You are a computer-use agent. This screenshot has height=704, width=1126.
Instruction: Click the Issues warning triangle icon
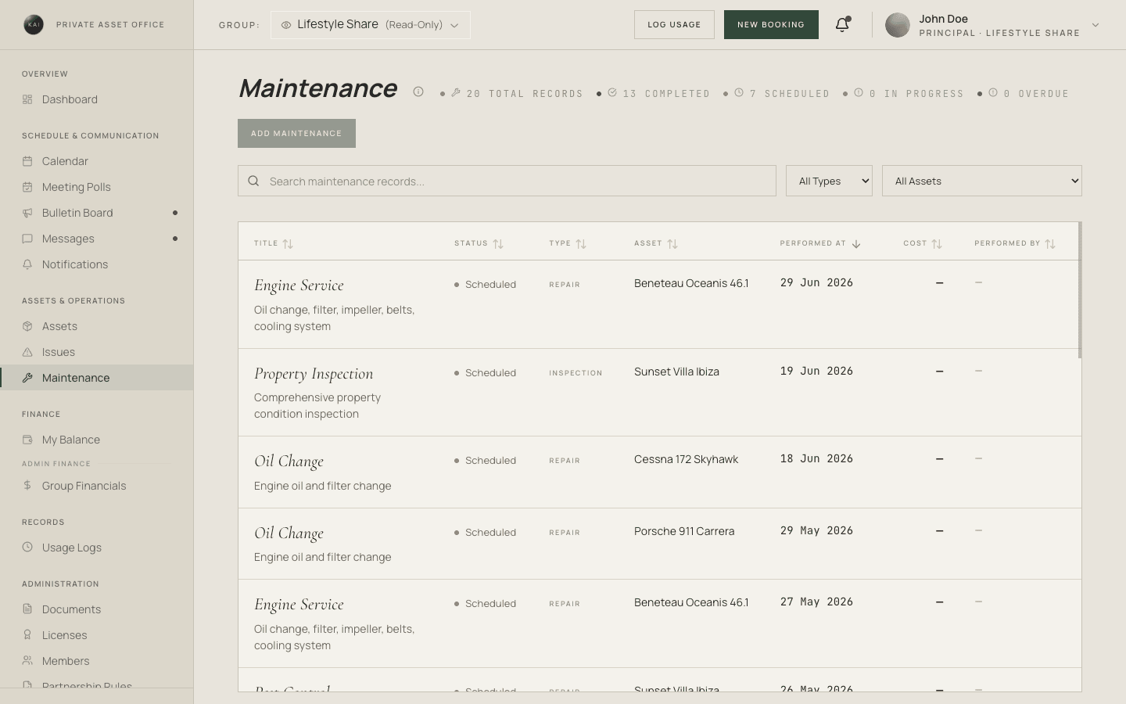coord(27,352)
